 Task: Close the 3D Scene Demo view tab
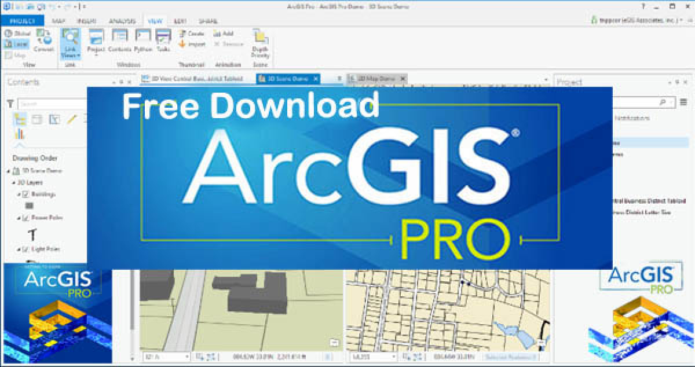tap(316, 78)
